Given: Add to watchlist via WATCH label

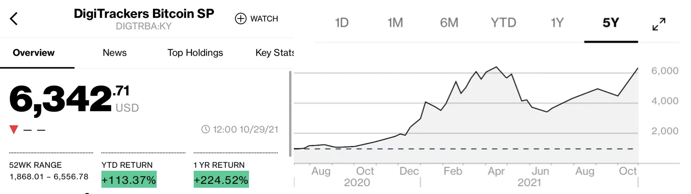Looking at the screenshot, I should [264, 19].
